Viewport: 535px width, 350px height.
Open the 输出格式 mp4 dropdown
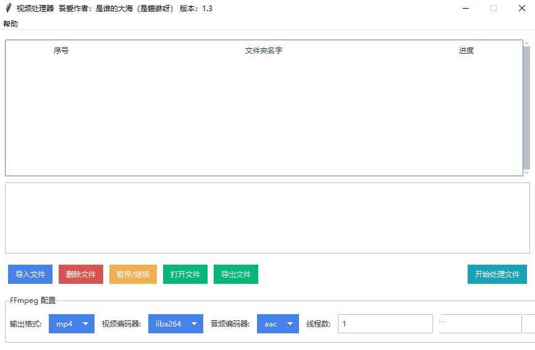click(72, 323)
